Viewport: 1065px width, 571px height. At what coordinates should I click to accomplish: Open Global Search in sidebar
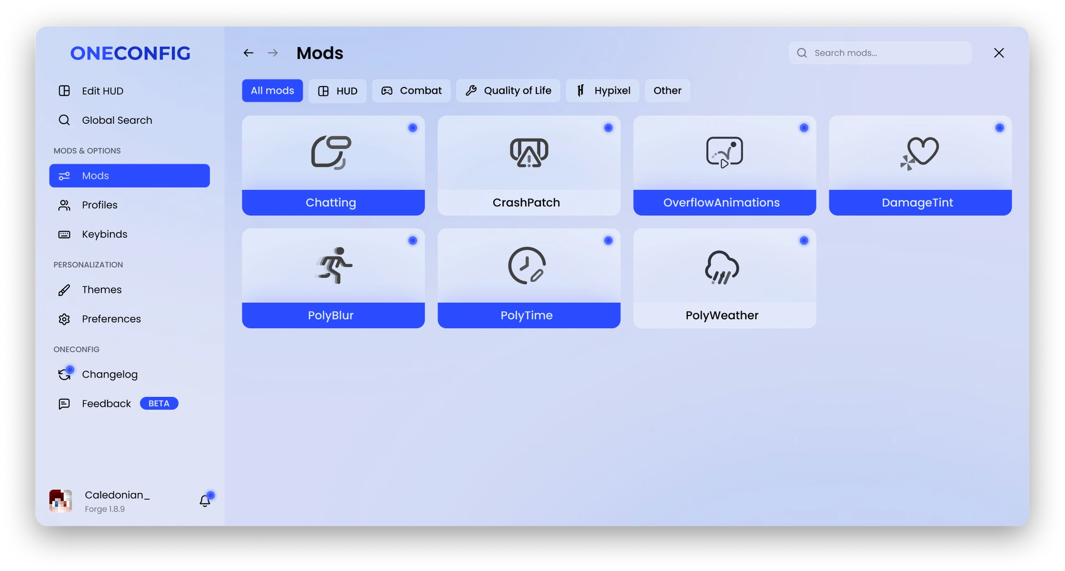point(129,120)
